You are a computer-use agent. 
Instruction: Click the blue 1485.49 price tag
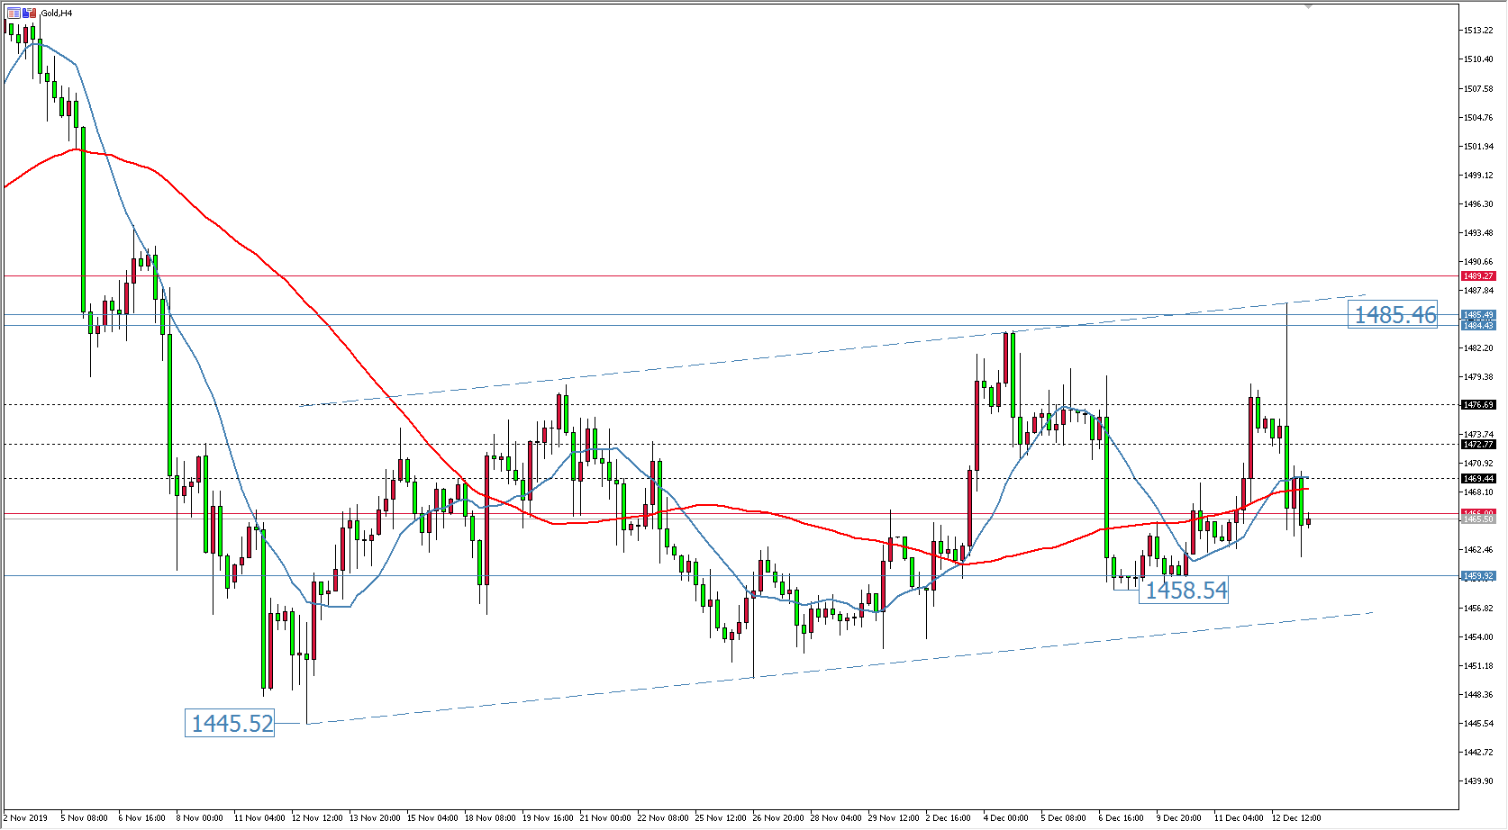pyautogui.click(x=1478, y=315)
